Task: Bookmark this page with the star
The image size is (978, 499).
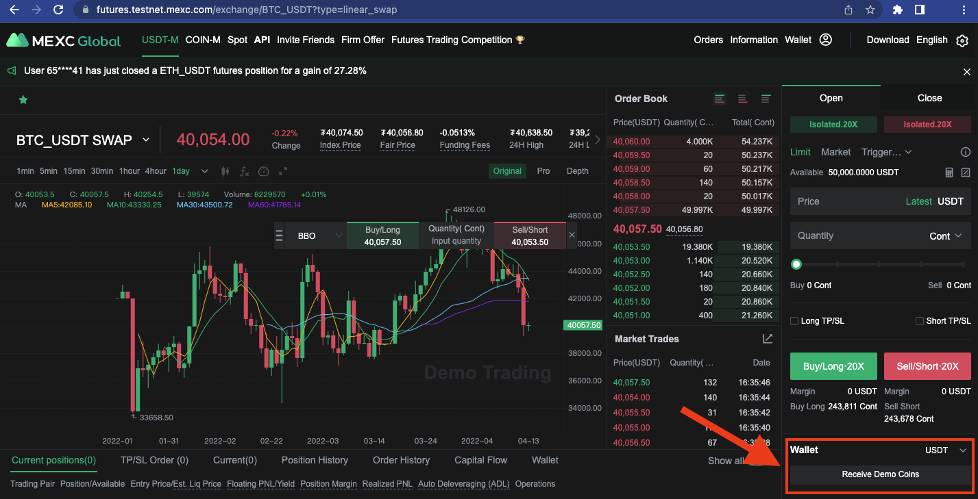Action: point(870,10)
